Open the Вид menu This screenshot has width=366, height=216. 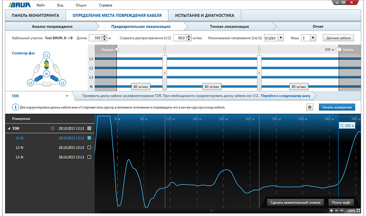coord(60,5)
